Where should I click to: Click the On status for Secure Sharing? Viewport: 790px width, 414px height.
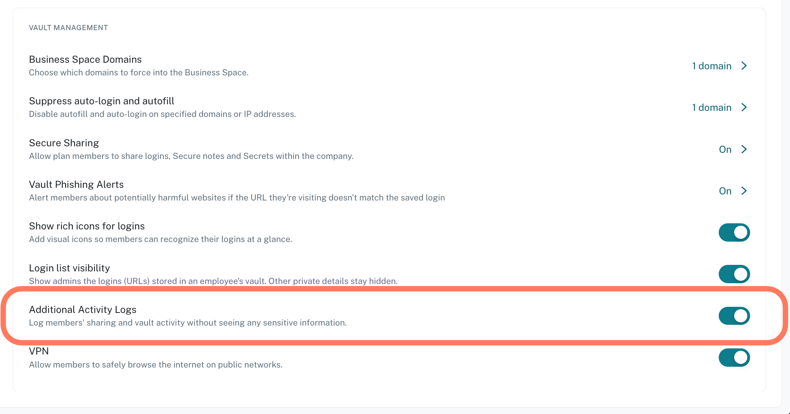coord(725,150)
